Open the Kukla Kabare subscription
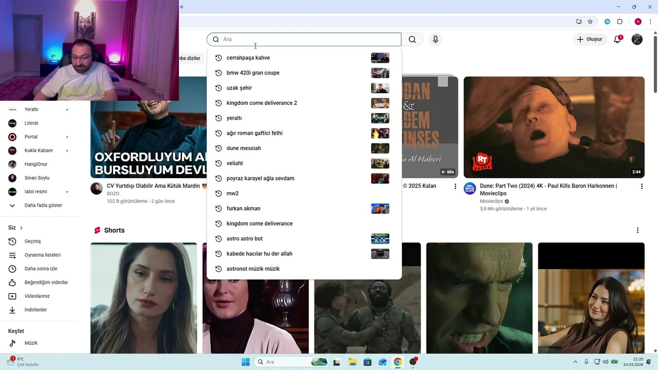The width and height of the screenshot is (658, 370). (39, 151)
